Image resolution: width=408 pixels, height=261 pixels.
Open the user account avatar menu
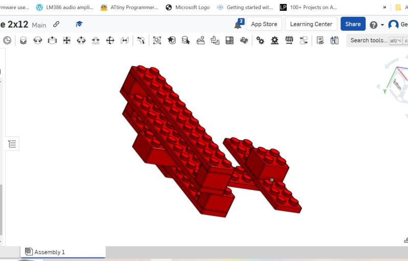(x=393, y=25)
